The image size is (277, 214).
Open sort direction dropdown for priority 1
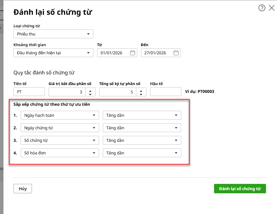142,115
